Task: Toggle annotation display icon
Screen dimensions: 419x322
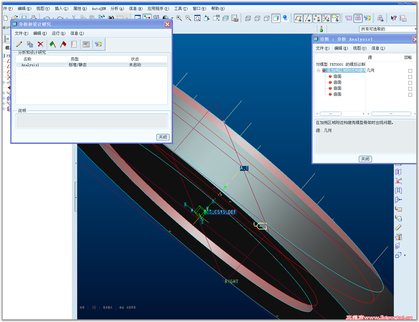Action: 336,18
